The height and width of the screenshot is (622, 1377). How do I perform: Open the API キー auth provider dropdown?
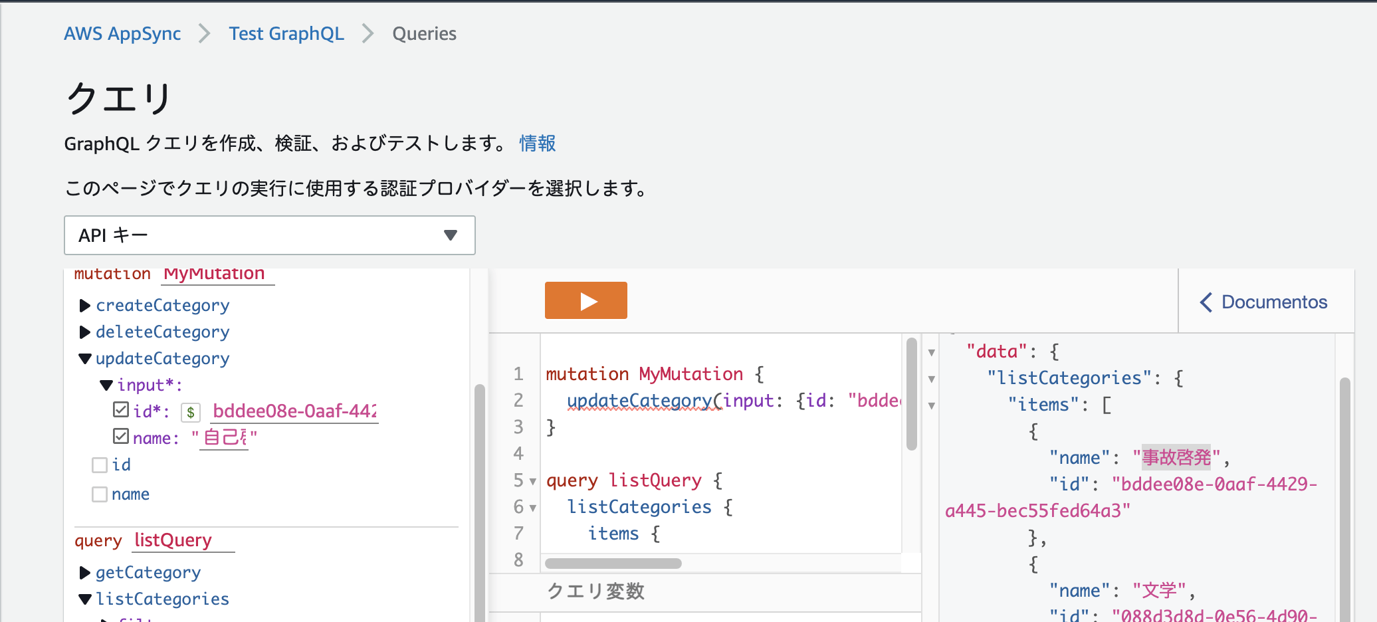[x=270, y=235]
